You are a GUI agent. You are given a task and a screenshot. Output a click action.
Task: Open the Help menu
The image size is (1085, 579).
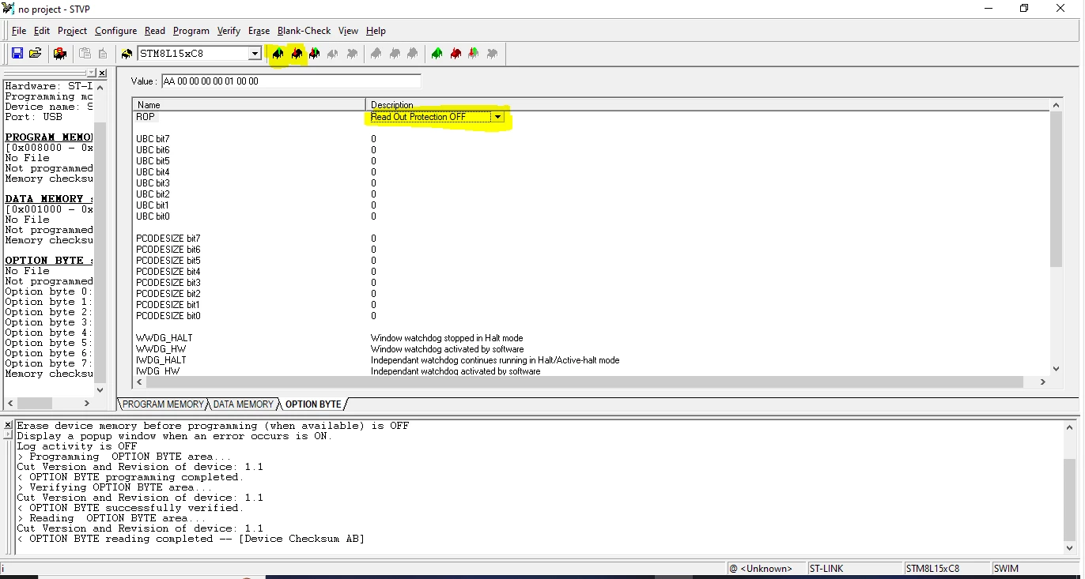[376, 31]
